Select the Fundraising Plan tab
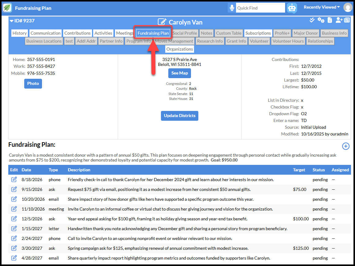 click(153, 33)
